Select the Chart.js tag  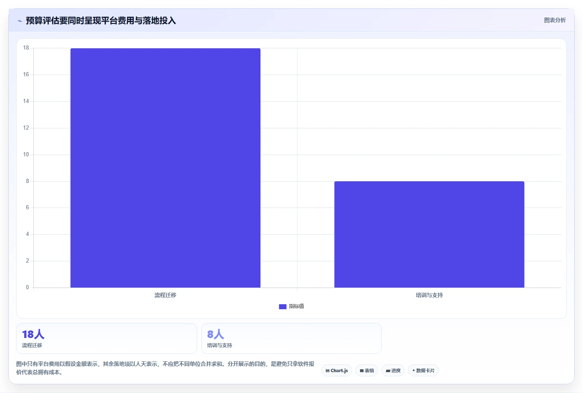(x=337, y=370)
